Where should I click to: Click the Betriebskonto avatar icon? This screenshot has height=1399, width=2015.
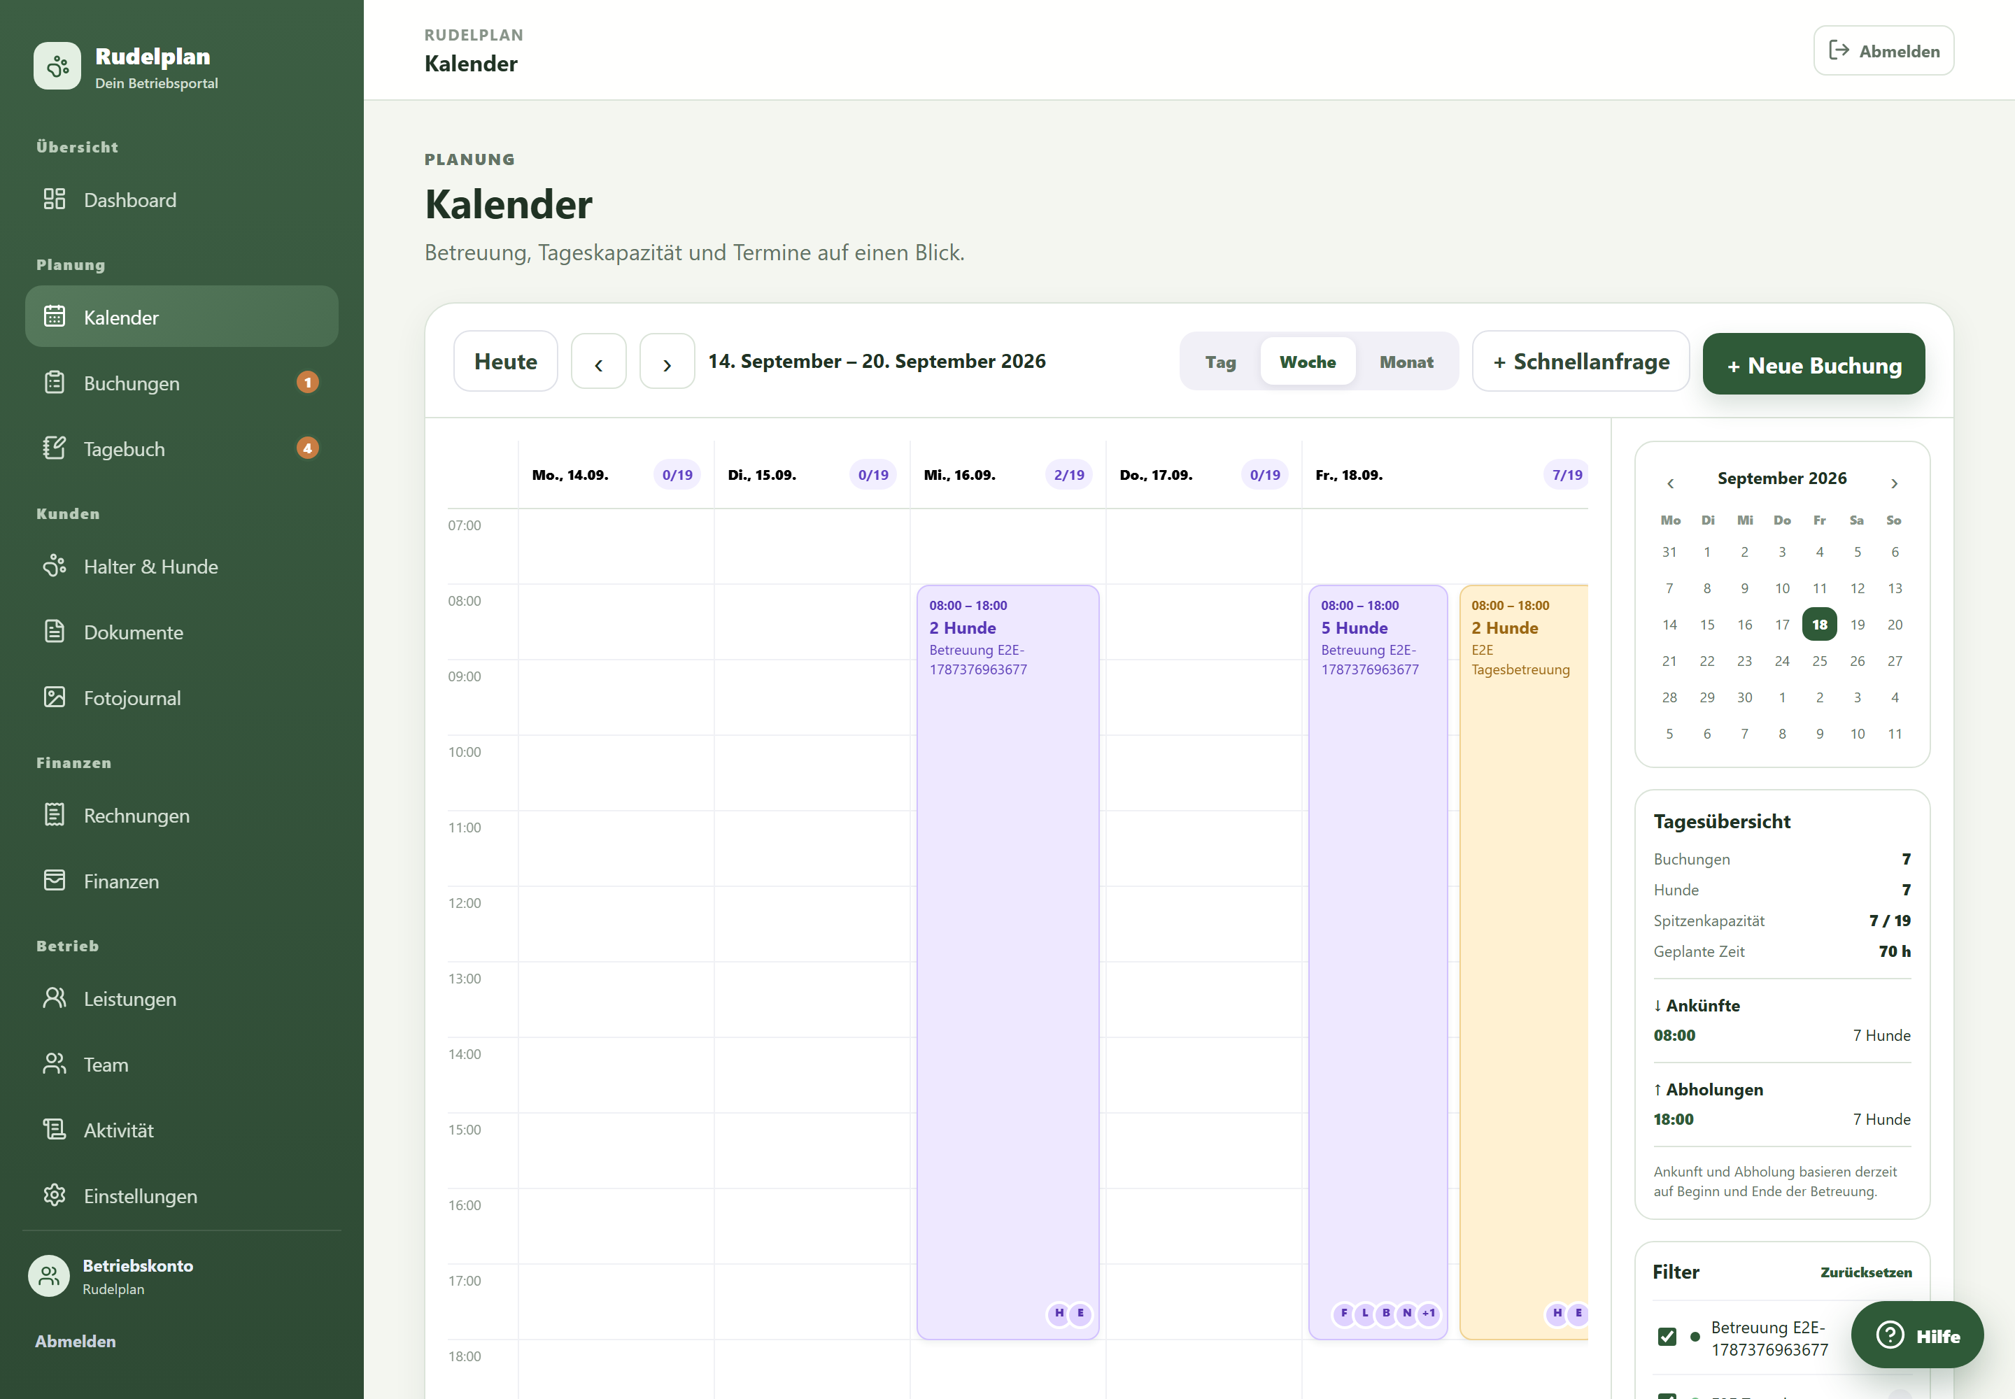coord(49,1277)
